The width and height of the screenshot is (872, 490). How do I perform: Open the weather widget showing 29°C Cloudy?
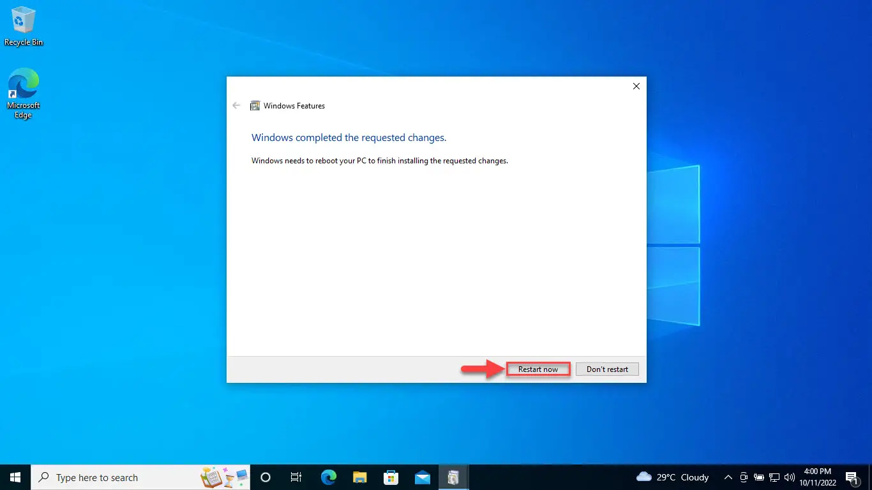pyautogui.click(x=673, y=477)
